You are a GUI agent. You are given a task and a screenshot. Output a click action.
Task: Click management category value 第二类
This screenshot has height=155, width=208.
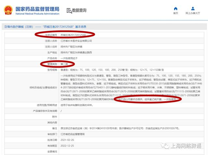pos(64,64)
